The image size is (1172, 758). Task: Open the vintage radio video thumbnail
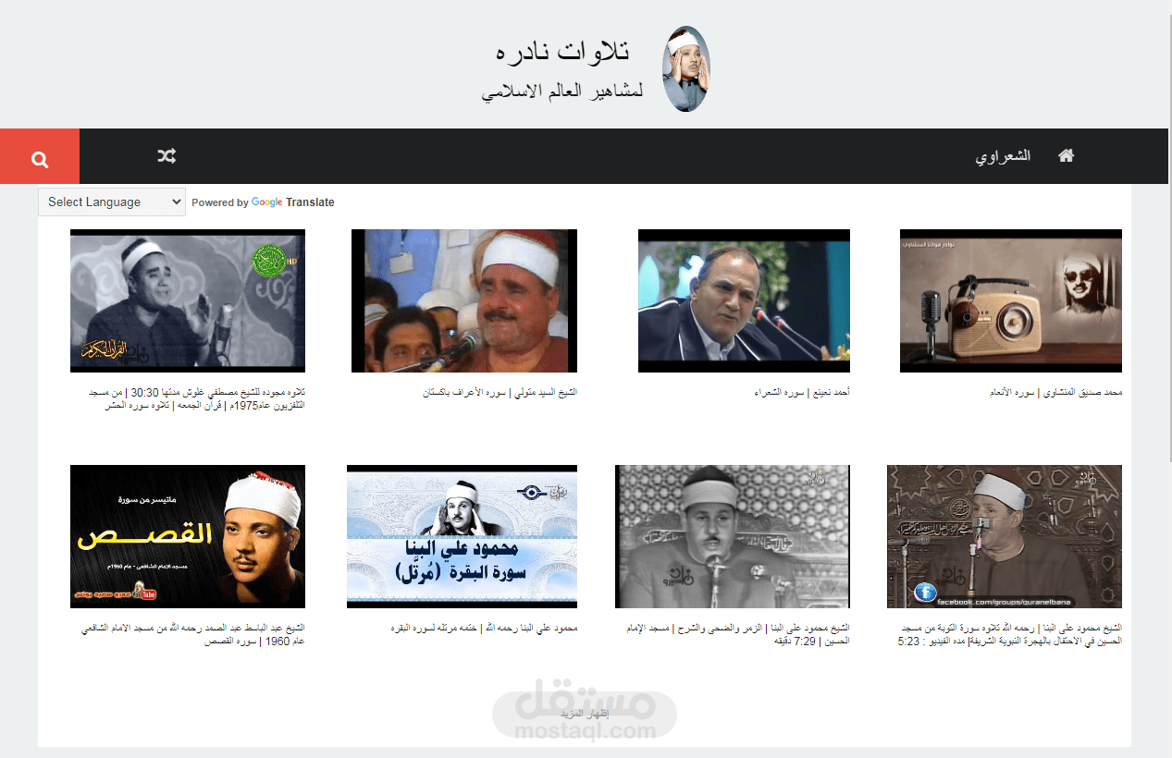click(1011, 300)
